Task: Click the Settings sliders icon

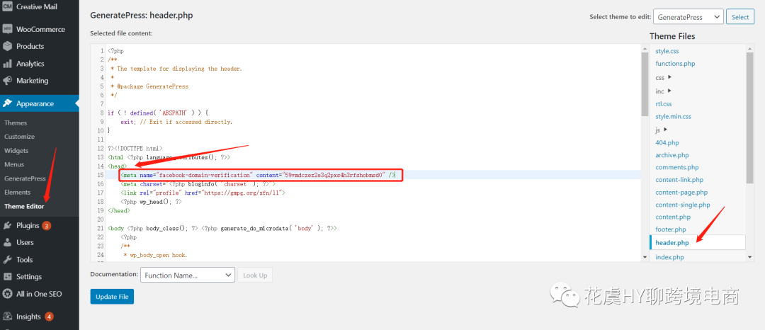Action: click(7, 276)
